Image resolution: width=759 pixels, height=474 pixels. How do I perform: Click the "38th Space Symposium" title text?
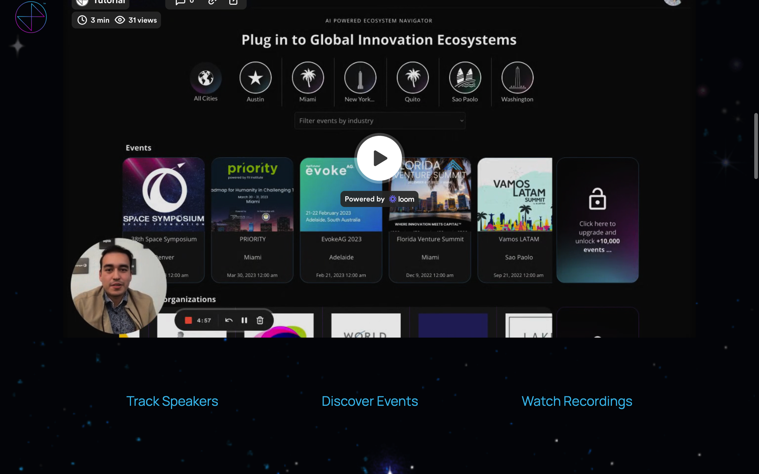click(164, 239)
